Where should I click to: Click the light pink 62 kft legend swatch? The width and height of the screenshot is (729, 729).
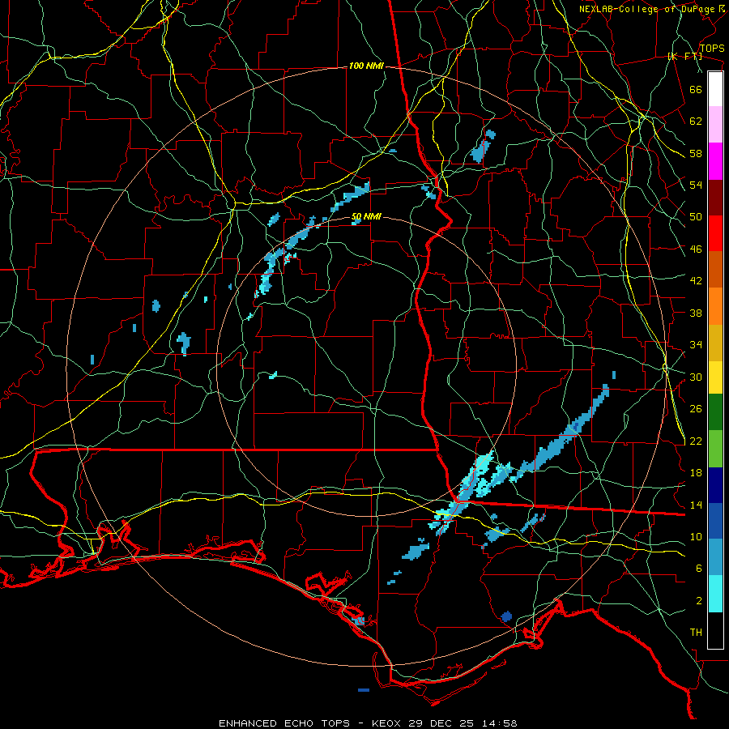coord(715,125)
